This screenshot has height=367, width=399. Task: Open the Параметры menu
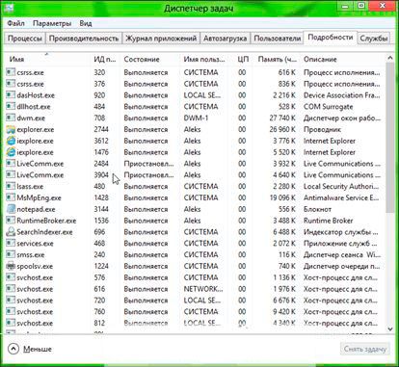[x=52, y=23]
